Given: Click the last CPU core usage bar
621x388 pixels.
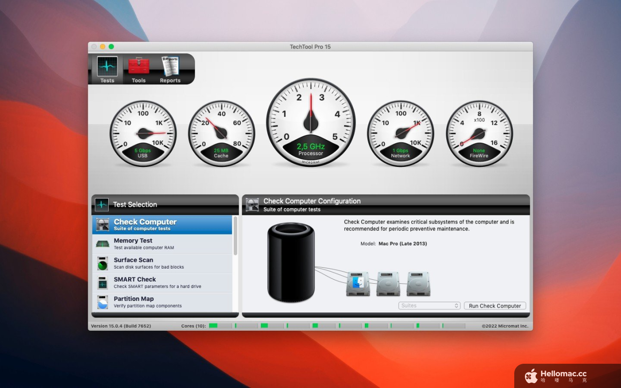Looking at the screenshot, I should [x=454, y=326].
